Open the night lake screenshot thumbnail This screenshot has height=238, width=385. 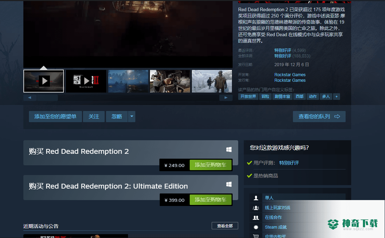coord(128,81)
